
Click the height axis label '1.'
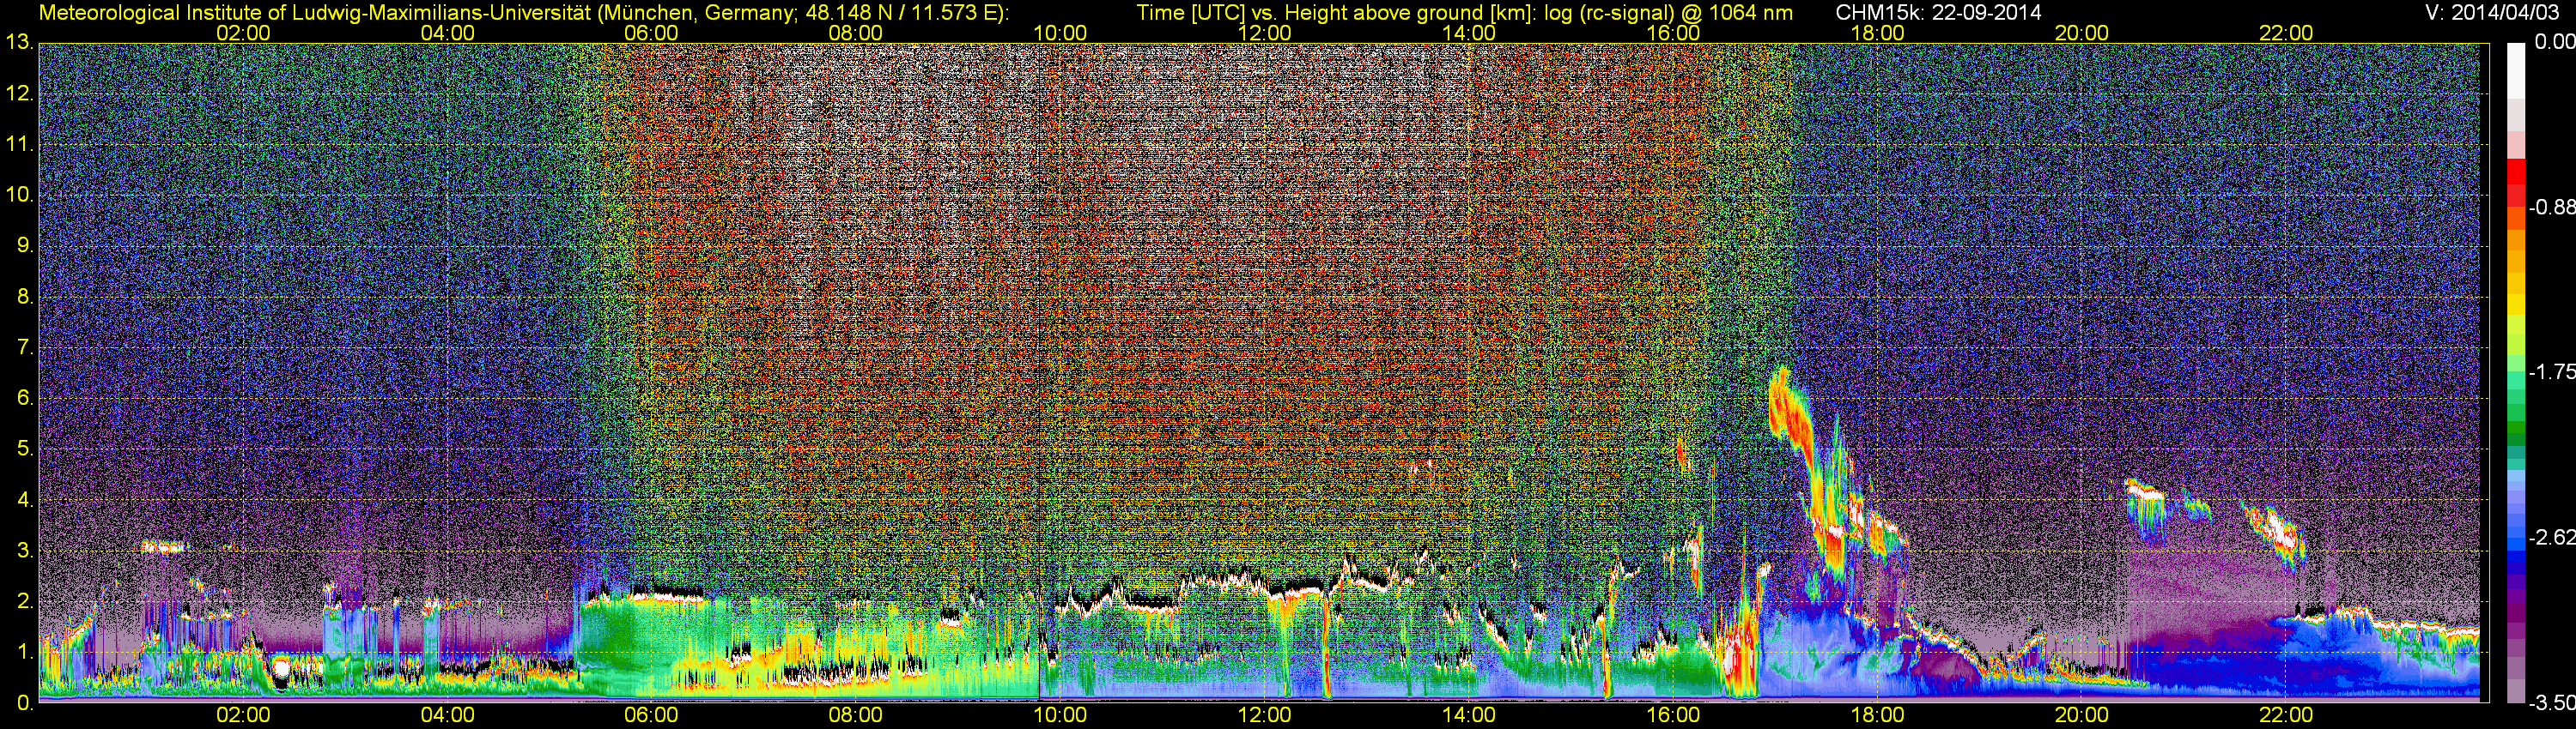click(25, 652)
